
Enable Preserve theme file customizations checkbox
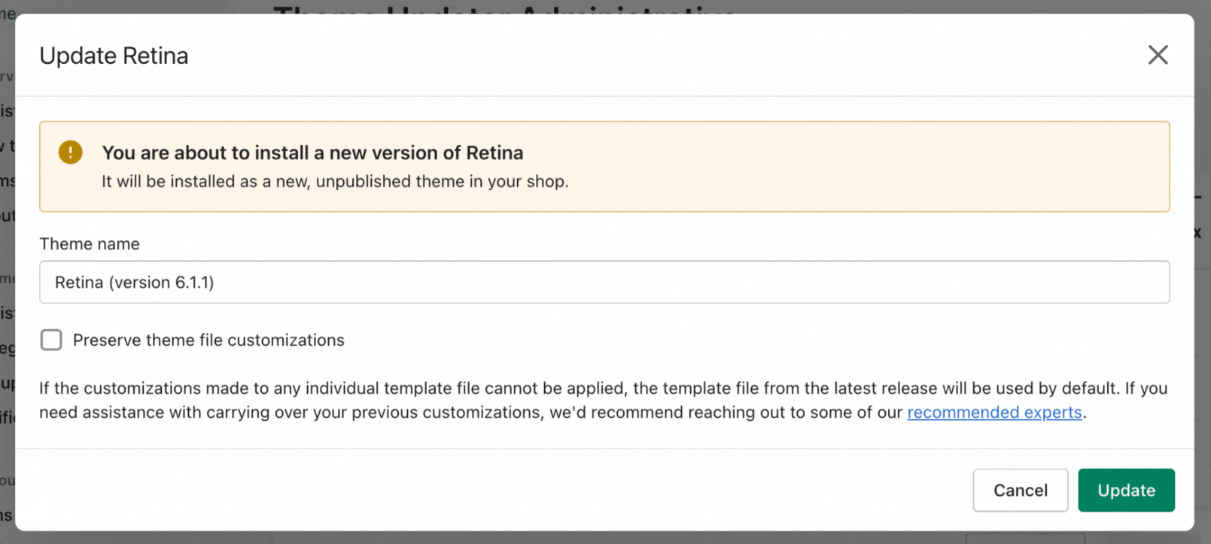(x=51, y=340)
